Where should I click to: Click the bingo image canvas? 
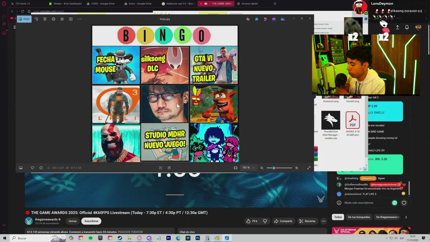(165, 94)
